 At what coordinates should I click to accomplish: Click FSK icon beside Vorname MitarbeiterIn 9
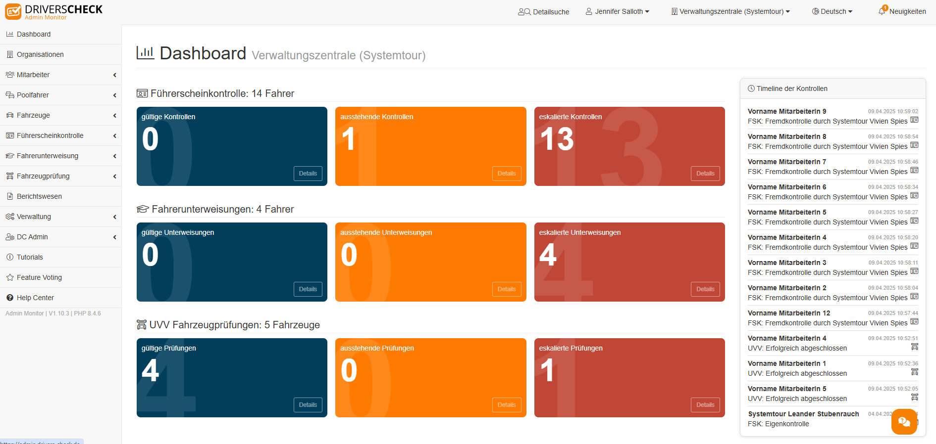pos(914,120)
